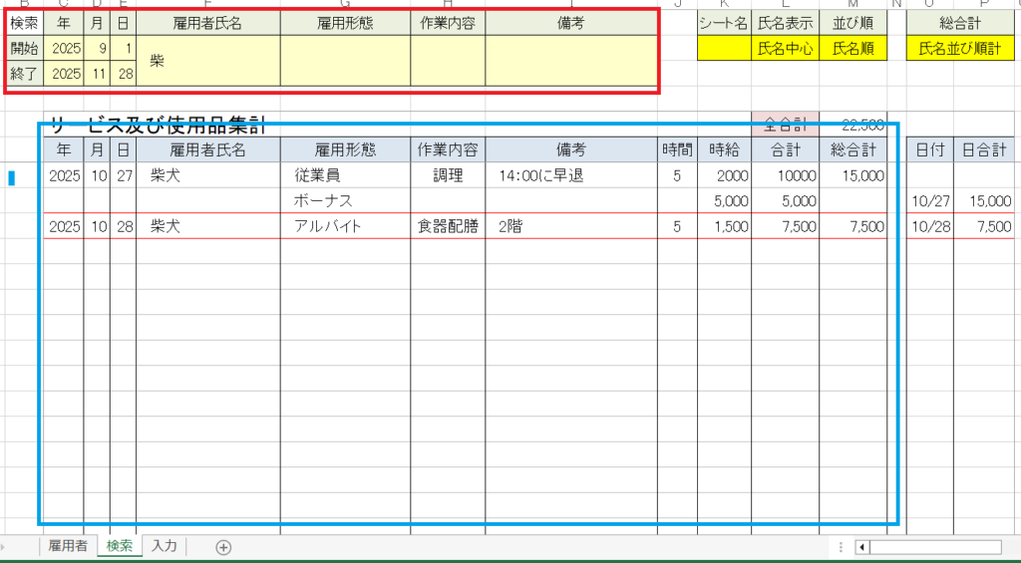
Task: Click the search name field containing 柴
Action: point(207,61)
